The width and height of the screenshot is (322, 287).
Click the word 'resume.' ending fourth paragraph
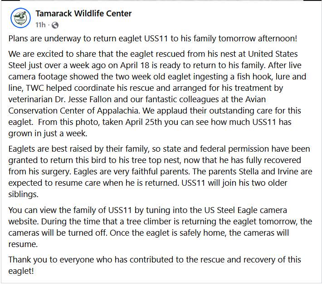pos(23,244)
